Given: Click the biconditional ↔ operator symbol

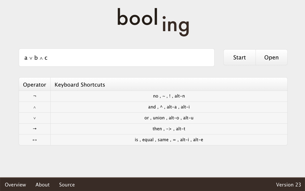Looking at the screenshot, I should click(x=34, y=140).
